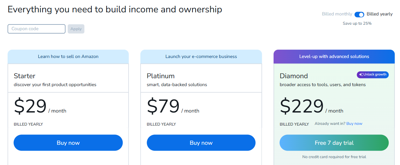Click the 'Launch your e-commerce business' header
The width and height of the screenshot is (400, 165).
(201, 57)
